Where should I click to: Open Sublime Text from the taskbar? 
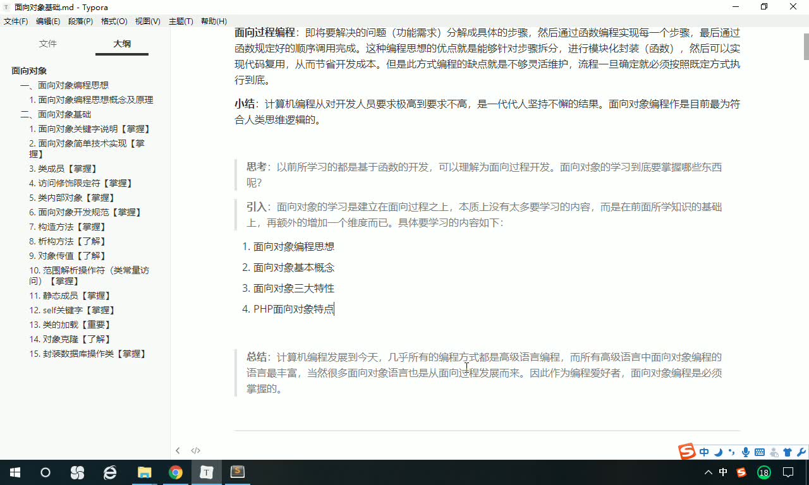pos(237,472)
